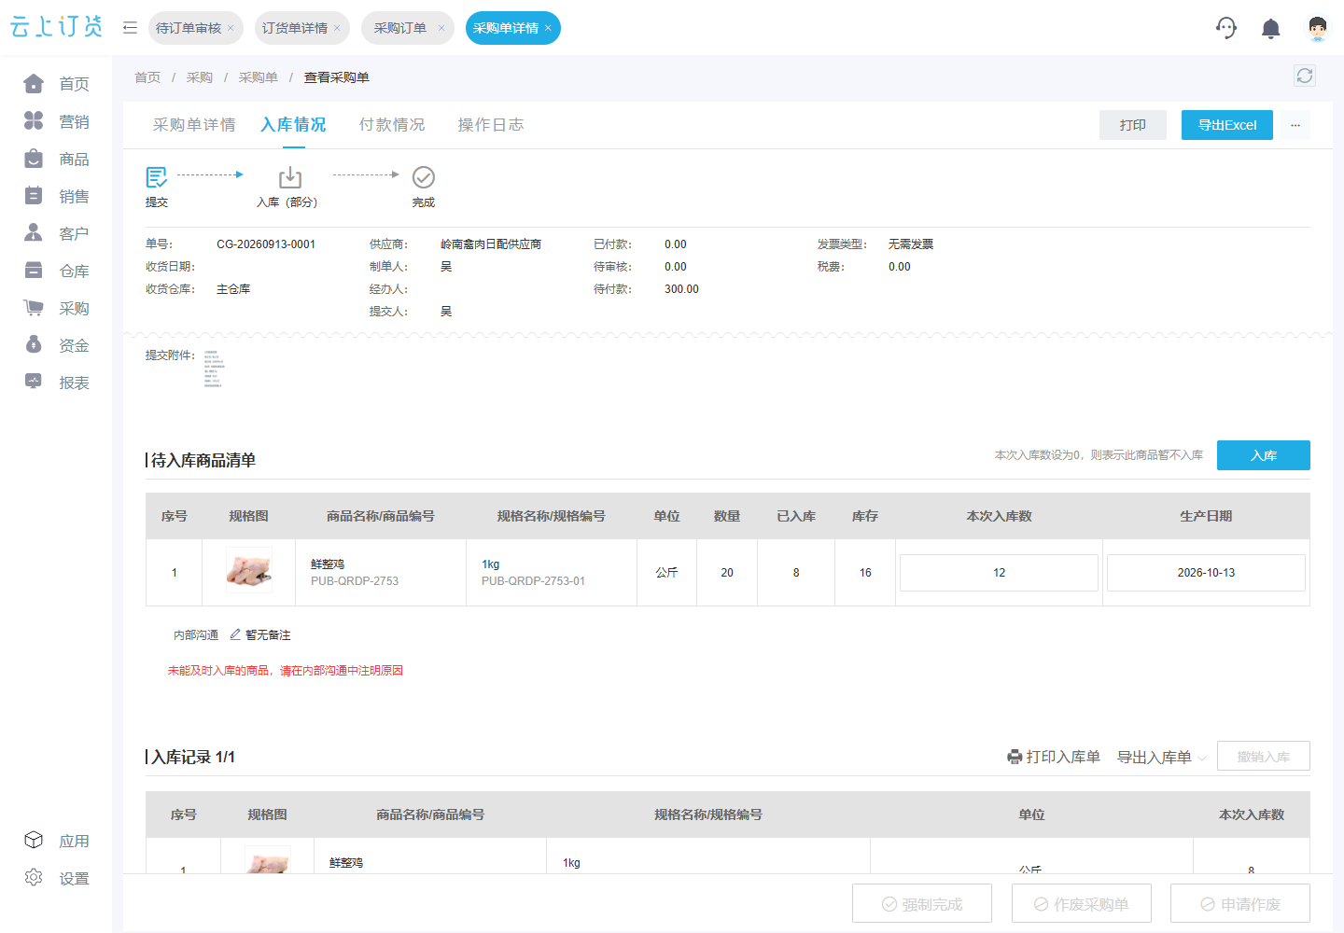Open the notifications bell

click(x=1270, y=29)
